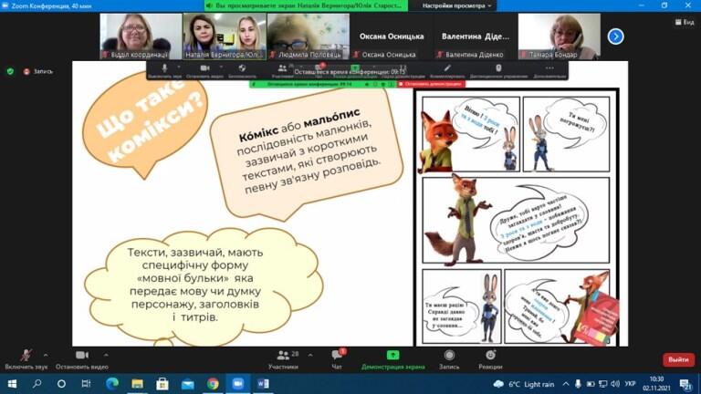
Task: Open File Explorer from taskbar
Action: [x=137, y=384]
